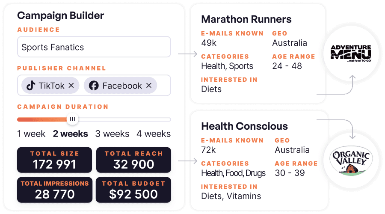Click the TikTok logo icon
385x214 pixels.
[x=30, y=86]
